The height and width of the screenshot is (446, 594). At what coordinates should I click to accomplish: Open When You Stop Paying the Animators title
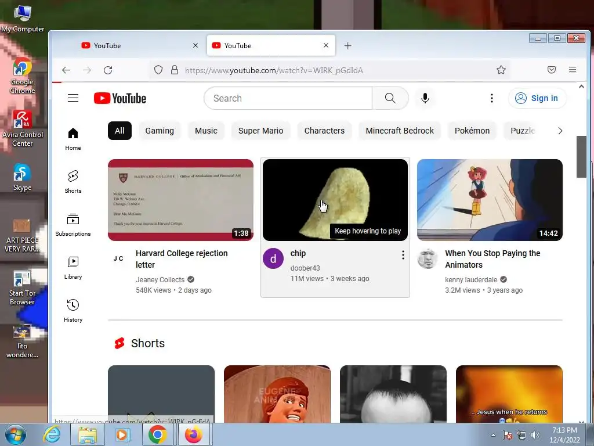(492, 259)
